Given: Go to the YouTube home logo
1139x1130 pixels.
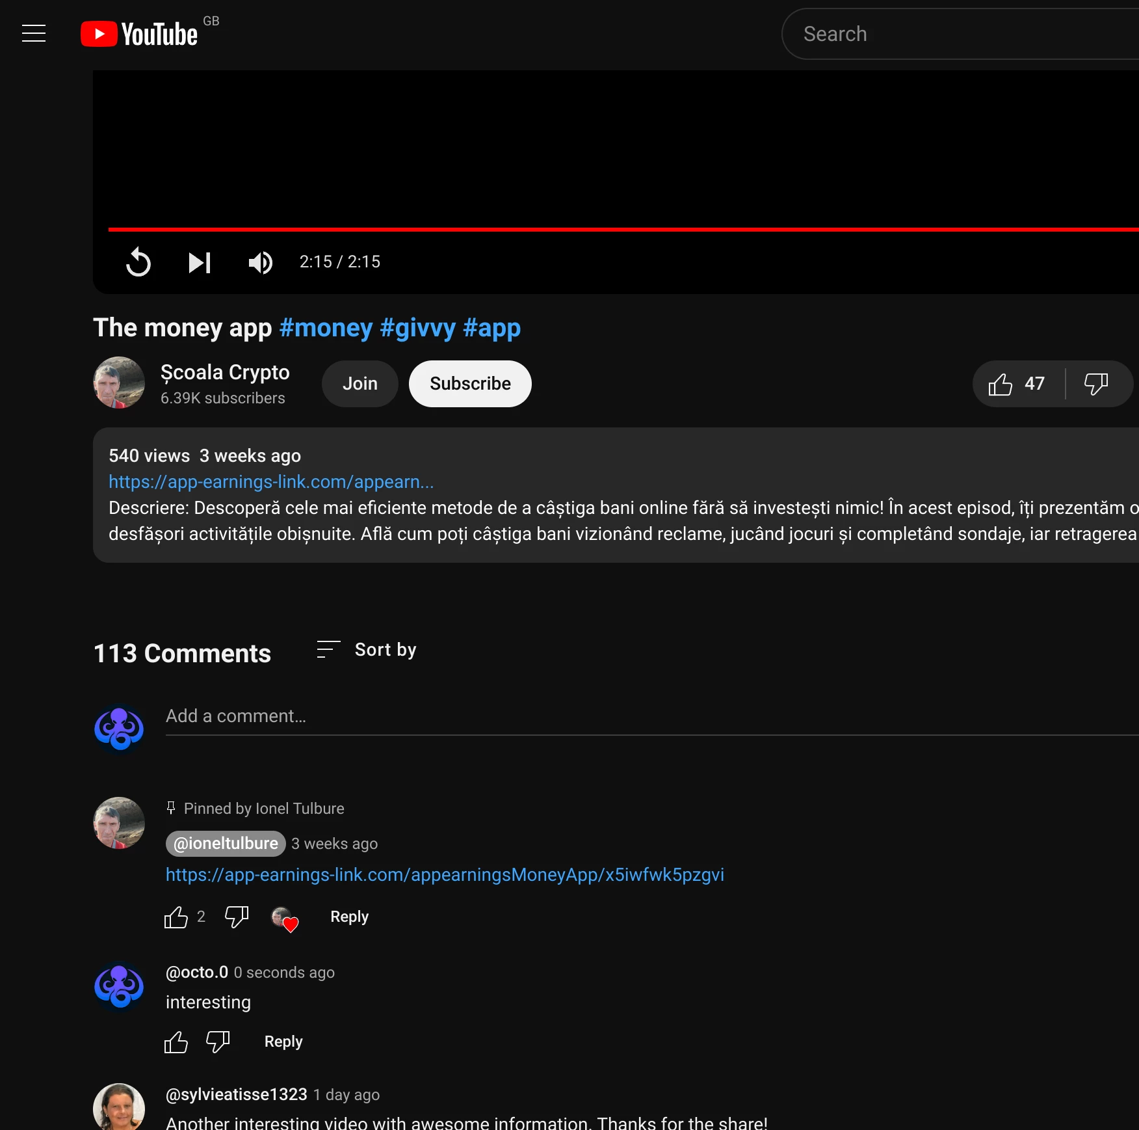Looking at the screenshot, I should pos(140,34).
